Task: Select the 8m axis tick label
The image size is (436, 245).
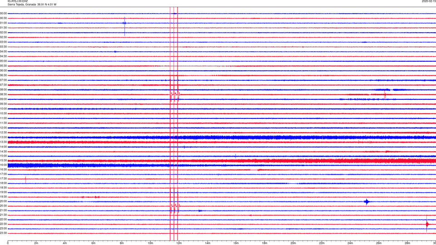Action: click(122, 243)
